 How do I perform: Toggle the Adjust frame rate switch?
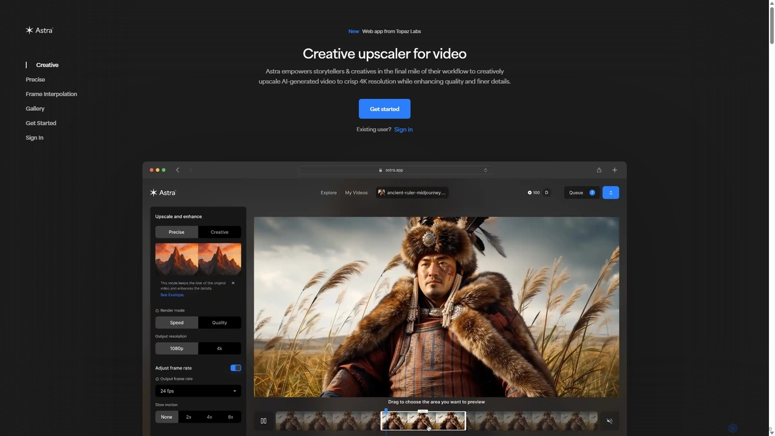coord(236,368)
